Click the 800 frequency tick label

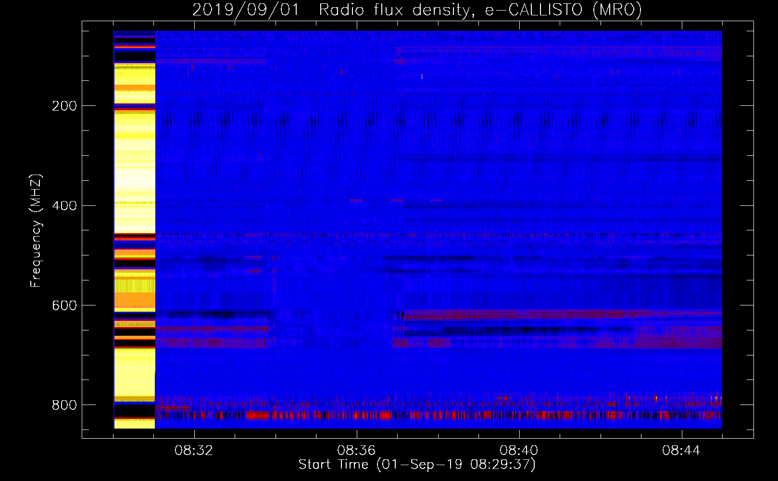point(64,405)
